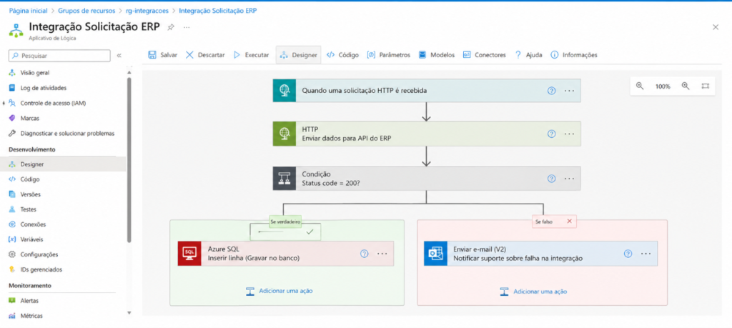Image resolution: width=732 pixels, height=328 pixels.
Task: Click the Conexões icon in the sidebar
Action: pyautogui.click(x=12, y=224)
